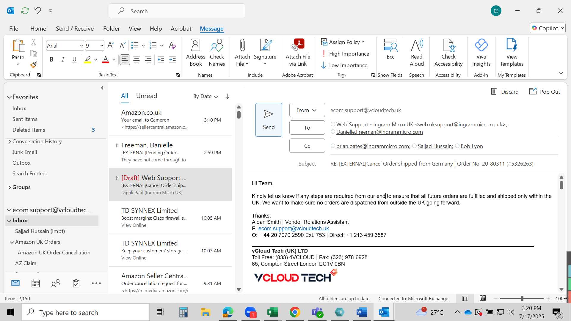The width and height of the screenshot is (571, 321).
Task: Open Viva Insights add-in
Action: coord(481,53)
